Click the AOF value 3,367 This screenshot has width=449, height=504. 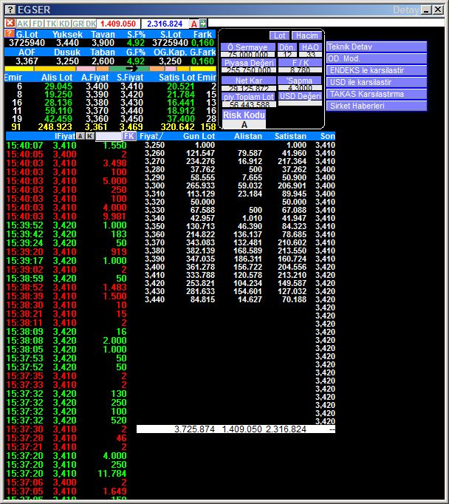pos(27,61)
